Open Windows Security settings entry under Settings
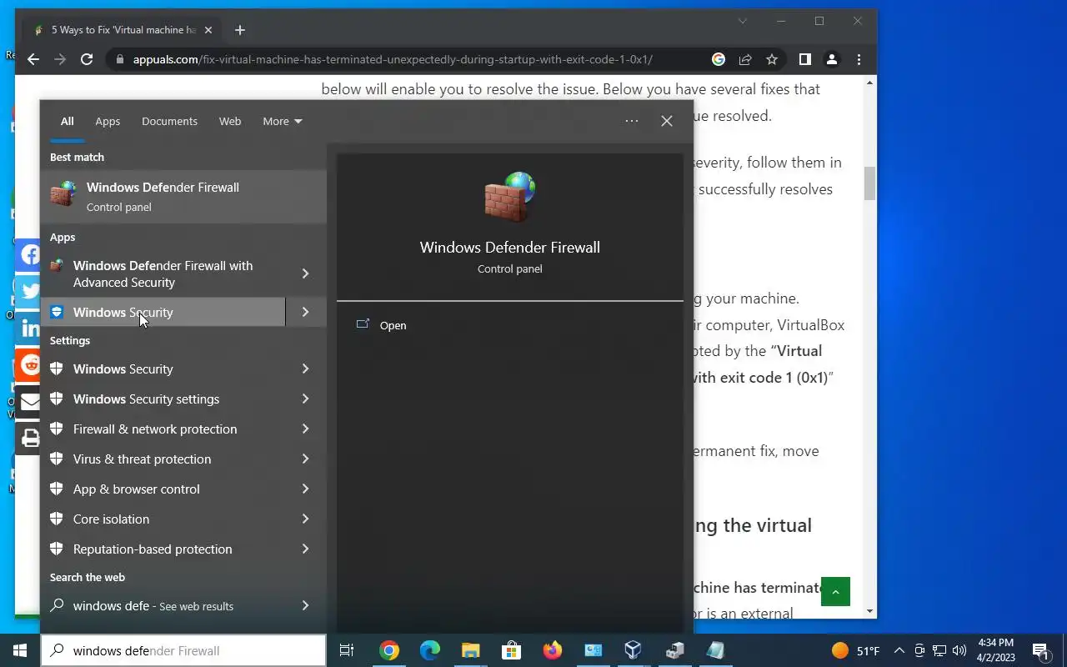1067x667 pixels. (x=163, y=399)
